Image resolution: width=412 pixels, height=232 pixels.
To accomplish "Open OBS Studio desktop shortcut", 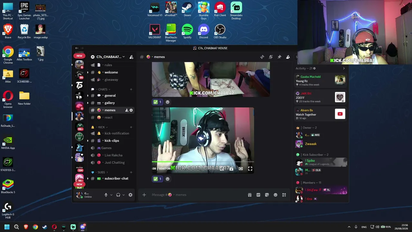I will click(x=220, y=31).
